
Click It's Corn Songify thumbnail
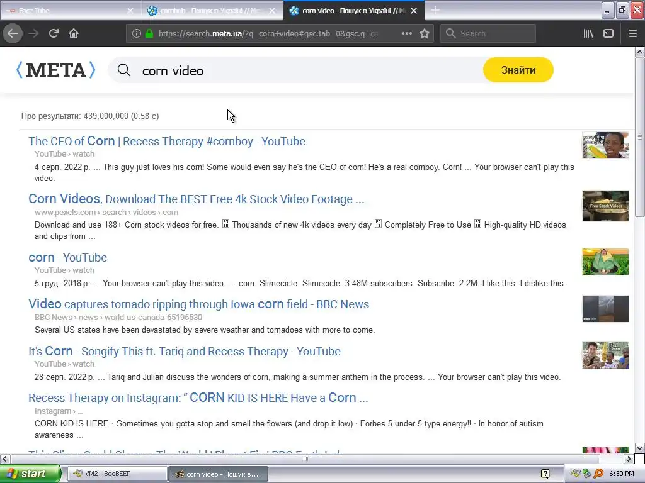pyautogui.click(x=605, y=355)
